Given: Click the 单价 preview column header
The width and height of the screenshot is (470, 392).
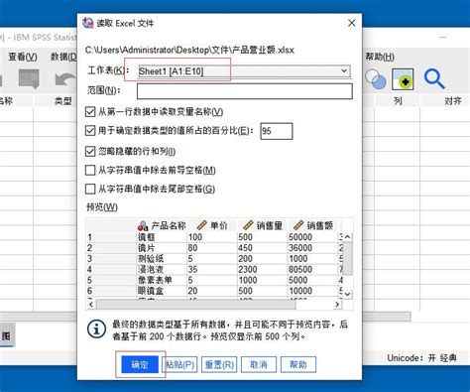Looking at the screenshot, I should tap(212, 225).
